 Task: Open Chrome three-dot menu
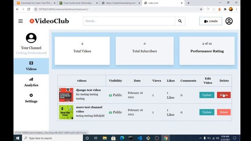tap(236, 9)
